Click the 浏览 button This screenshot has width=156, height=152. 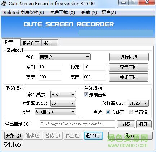(126, 124)
